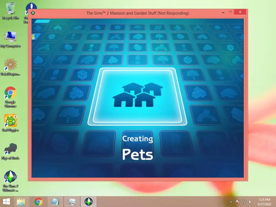Open the Recycle Bin desktop icon
This screenshot has width=276, height=207.
click(x=10, y=11)
